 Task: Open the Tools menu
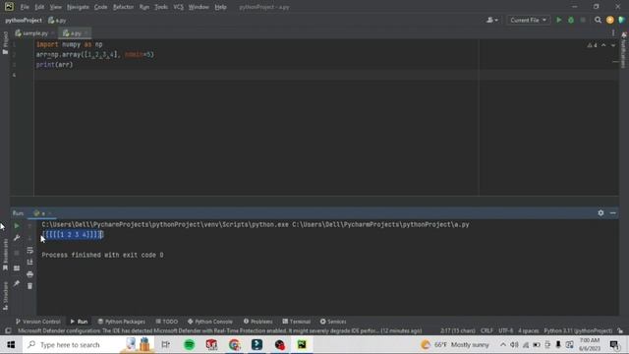point(161,7)
